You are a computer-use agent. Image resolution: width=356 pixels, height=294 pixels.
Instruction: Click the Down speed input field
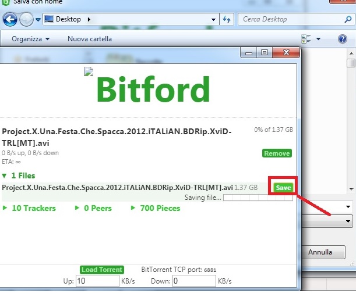point(194,281)
